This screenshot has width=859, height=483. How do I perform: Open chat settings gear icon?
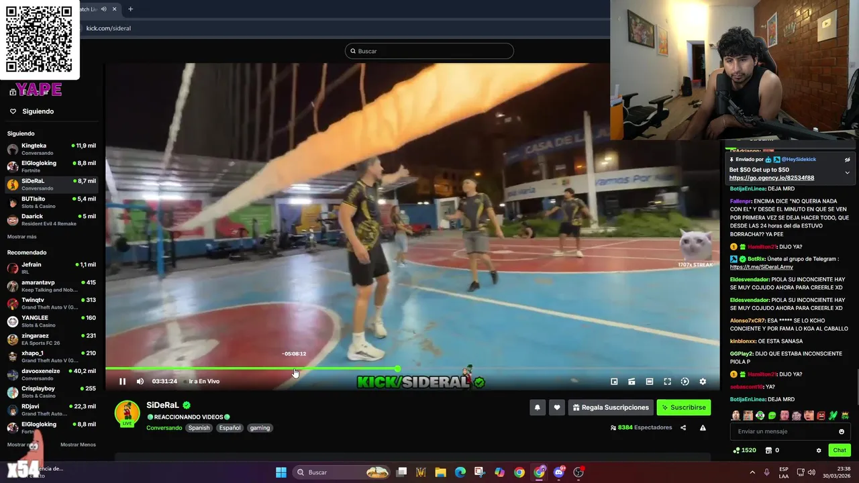pyautogui.click(x=819, y=450)
